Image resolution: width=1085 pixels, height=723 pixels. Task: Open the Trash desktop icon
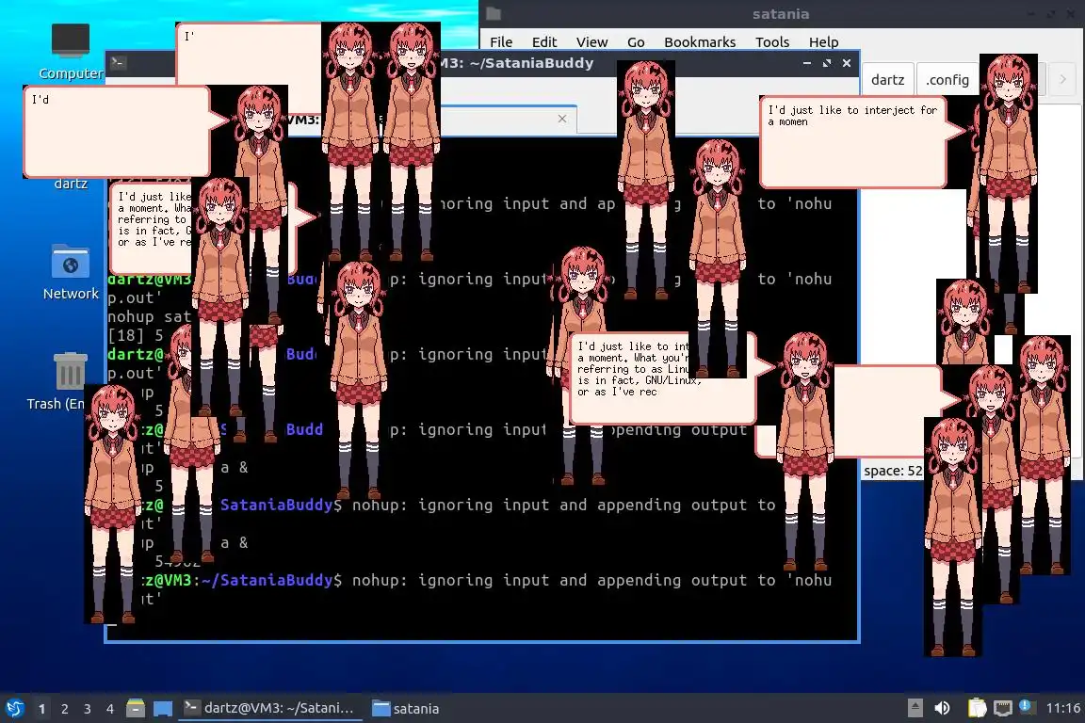click(69, 381)
